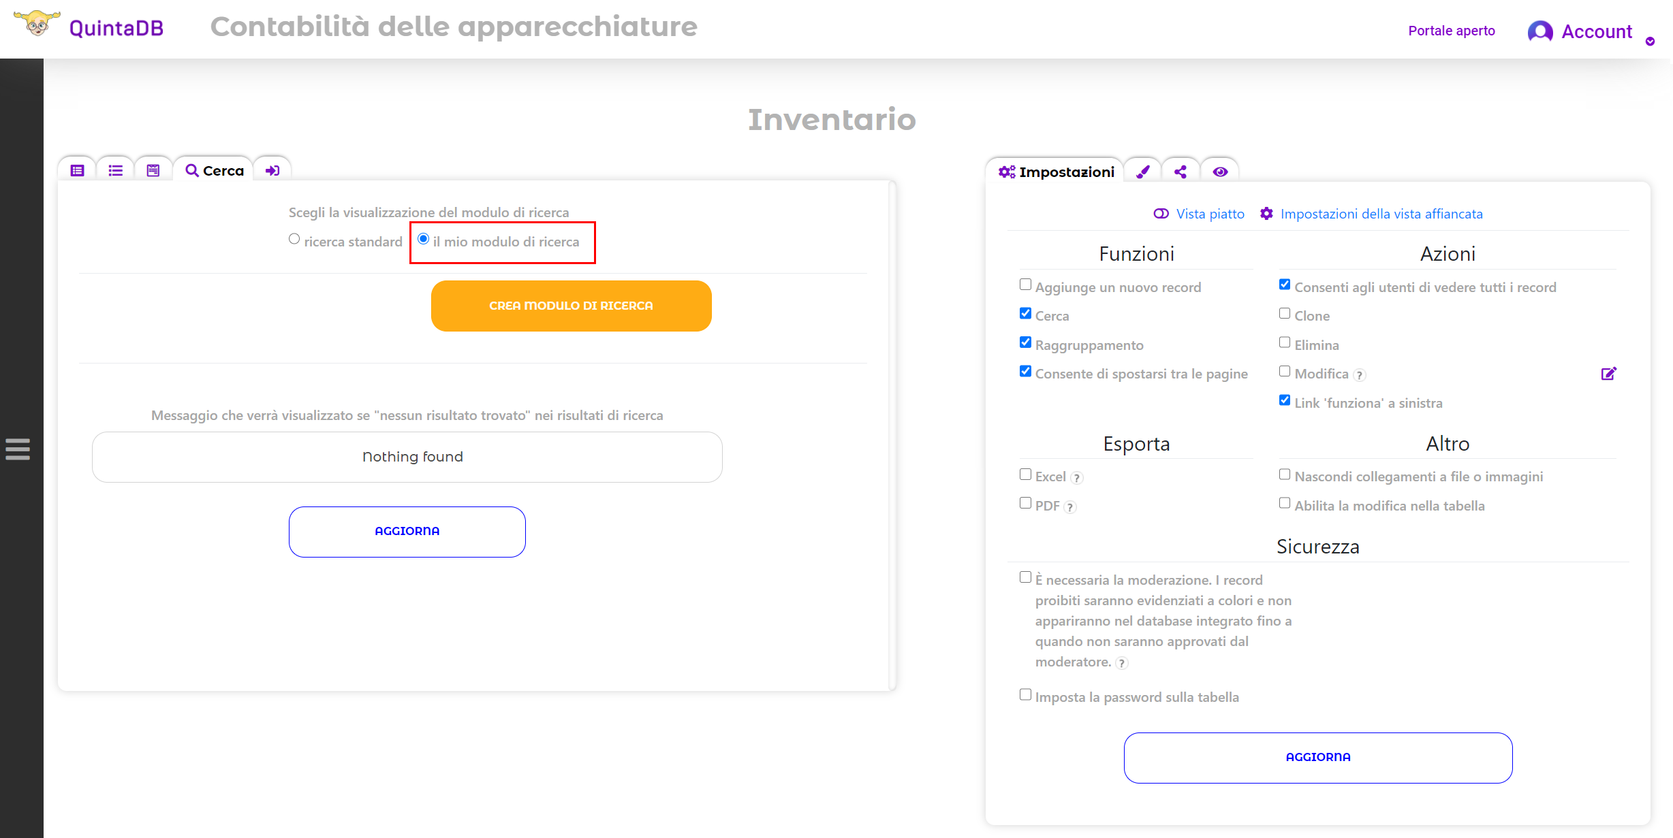
Task: Open the eye preview tab
Action: [1220, 172]
